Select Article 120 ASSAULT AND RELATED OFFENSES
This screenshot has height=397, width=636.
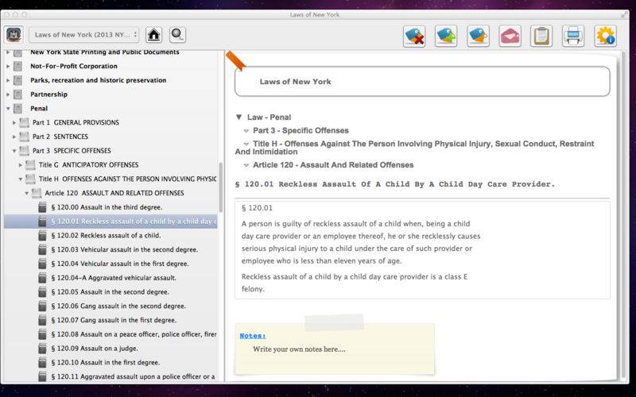pos(114,193)
